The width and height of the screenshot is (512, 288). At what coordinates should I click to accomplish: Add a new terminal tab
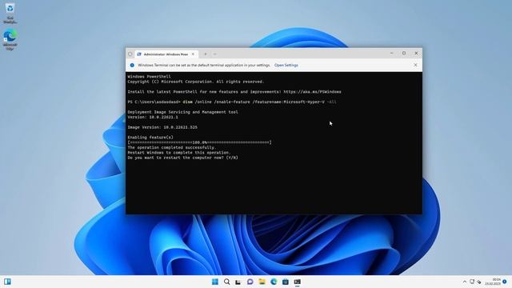pos(206,54)
